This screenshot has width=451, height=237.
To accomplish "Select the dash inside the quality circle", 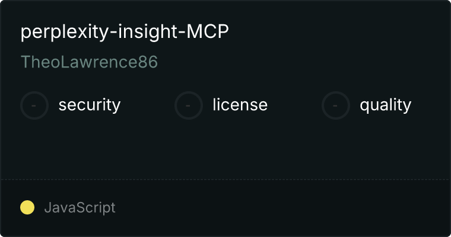I will 335,105.
